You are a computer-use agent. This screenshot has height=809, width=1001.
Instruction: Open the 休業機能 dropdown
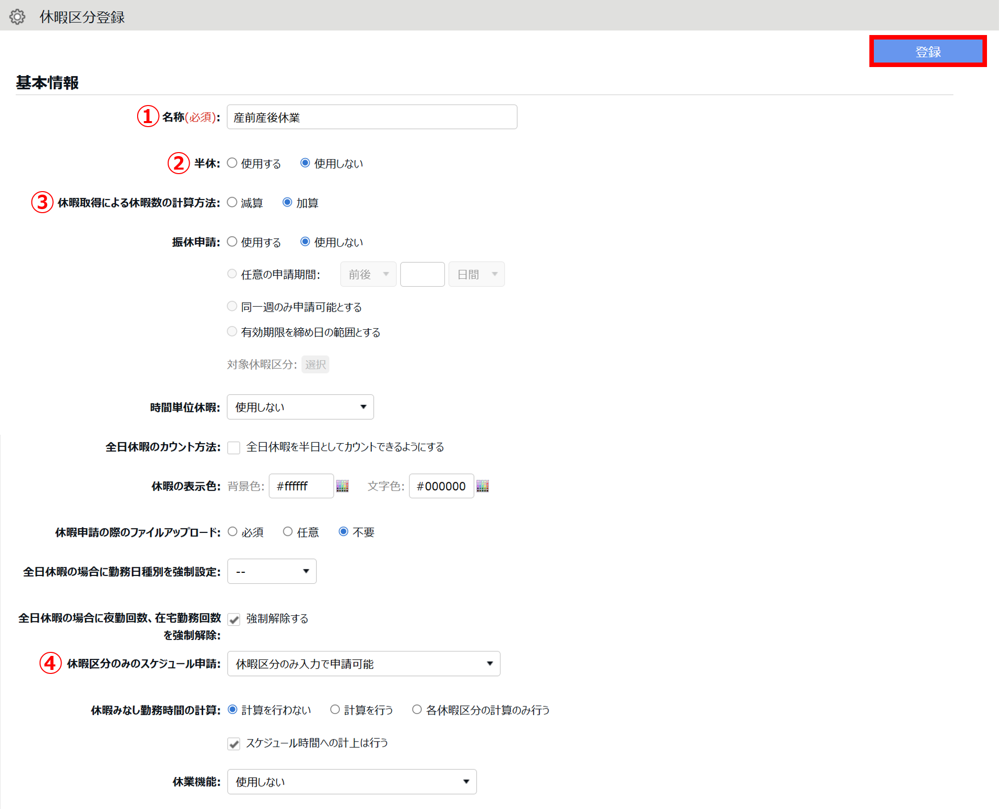point(351,781)
